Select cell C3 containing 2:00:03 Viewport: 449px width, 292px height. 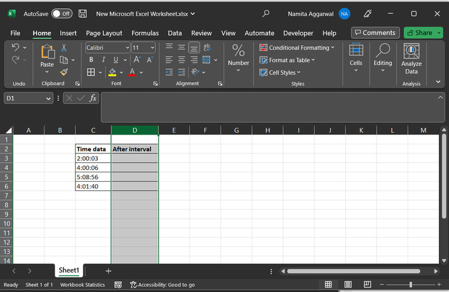(x=93, y=159)
